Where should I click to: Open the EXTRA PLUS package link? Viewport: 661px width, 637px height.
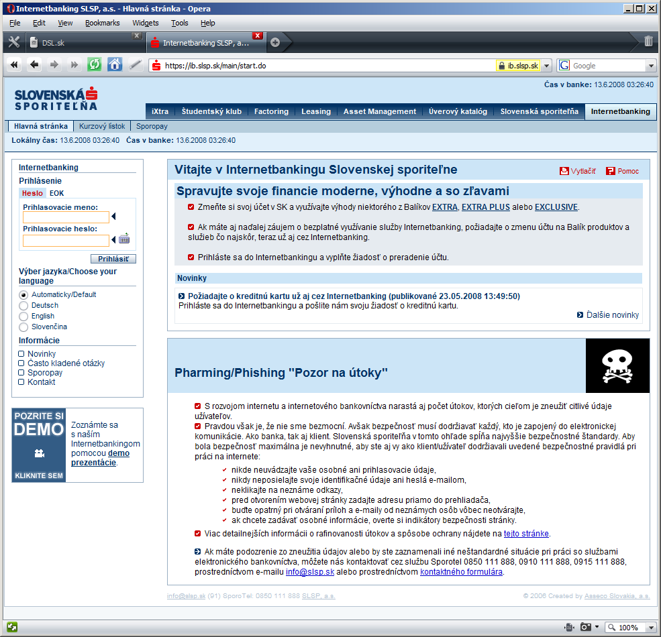[x=486, y=207]
